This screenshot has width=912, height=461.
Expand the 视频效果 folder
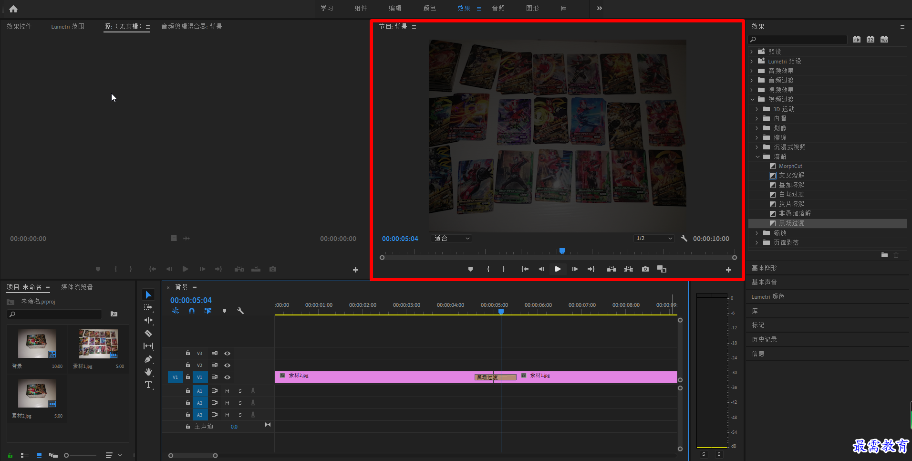[x=752, y=90]
